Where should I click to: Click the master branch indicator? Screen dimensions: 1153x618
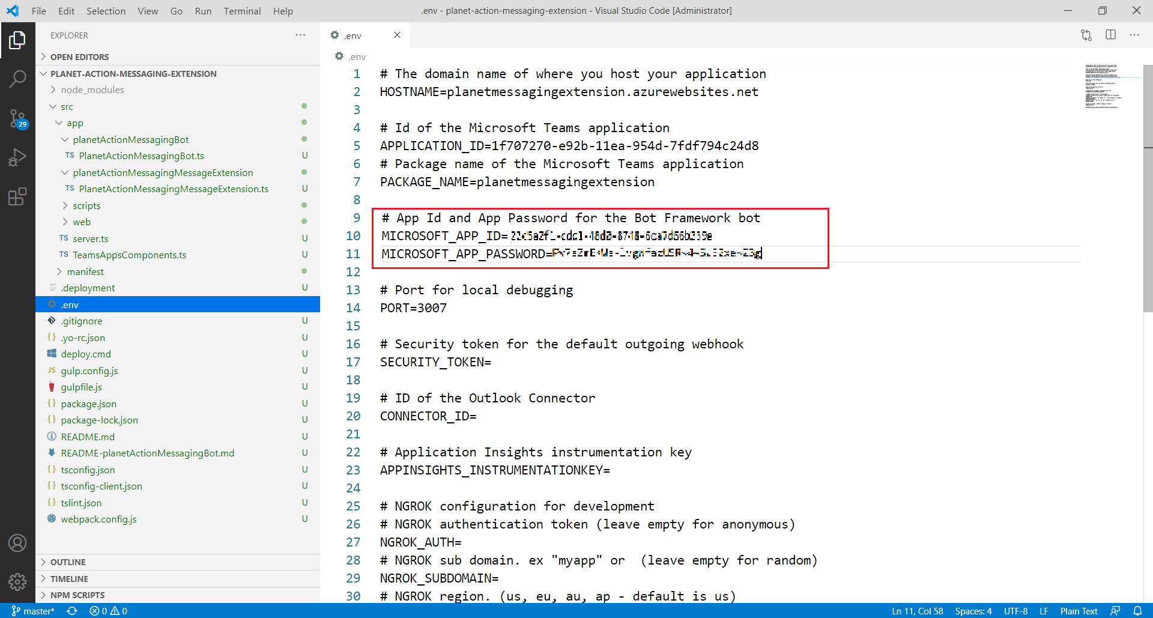pos(34,611)
